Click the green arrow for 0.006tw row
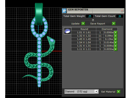Screen dimensions: 131x98 (116, 32)
